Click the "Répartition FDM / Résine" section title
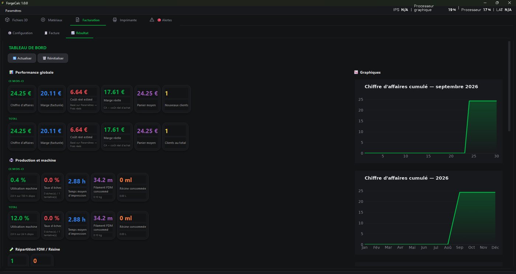Screen dimensions: 516x274 coord(38,249)
